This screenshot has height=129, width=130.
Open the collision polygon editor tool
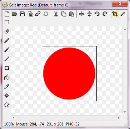coord(7,105)
